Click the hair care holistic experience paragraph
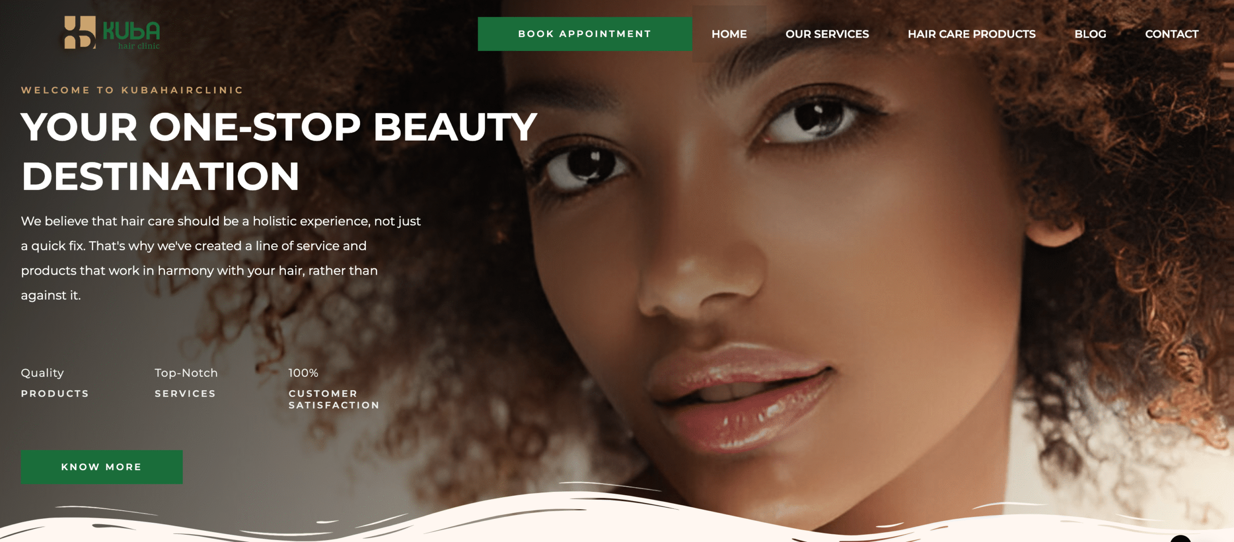1234x542 pixels. tap(221, 258)
